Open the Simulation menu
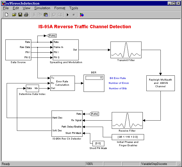Viewport: 182px width, 167px height. click(42, 8)
